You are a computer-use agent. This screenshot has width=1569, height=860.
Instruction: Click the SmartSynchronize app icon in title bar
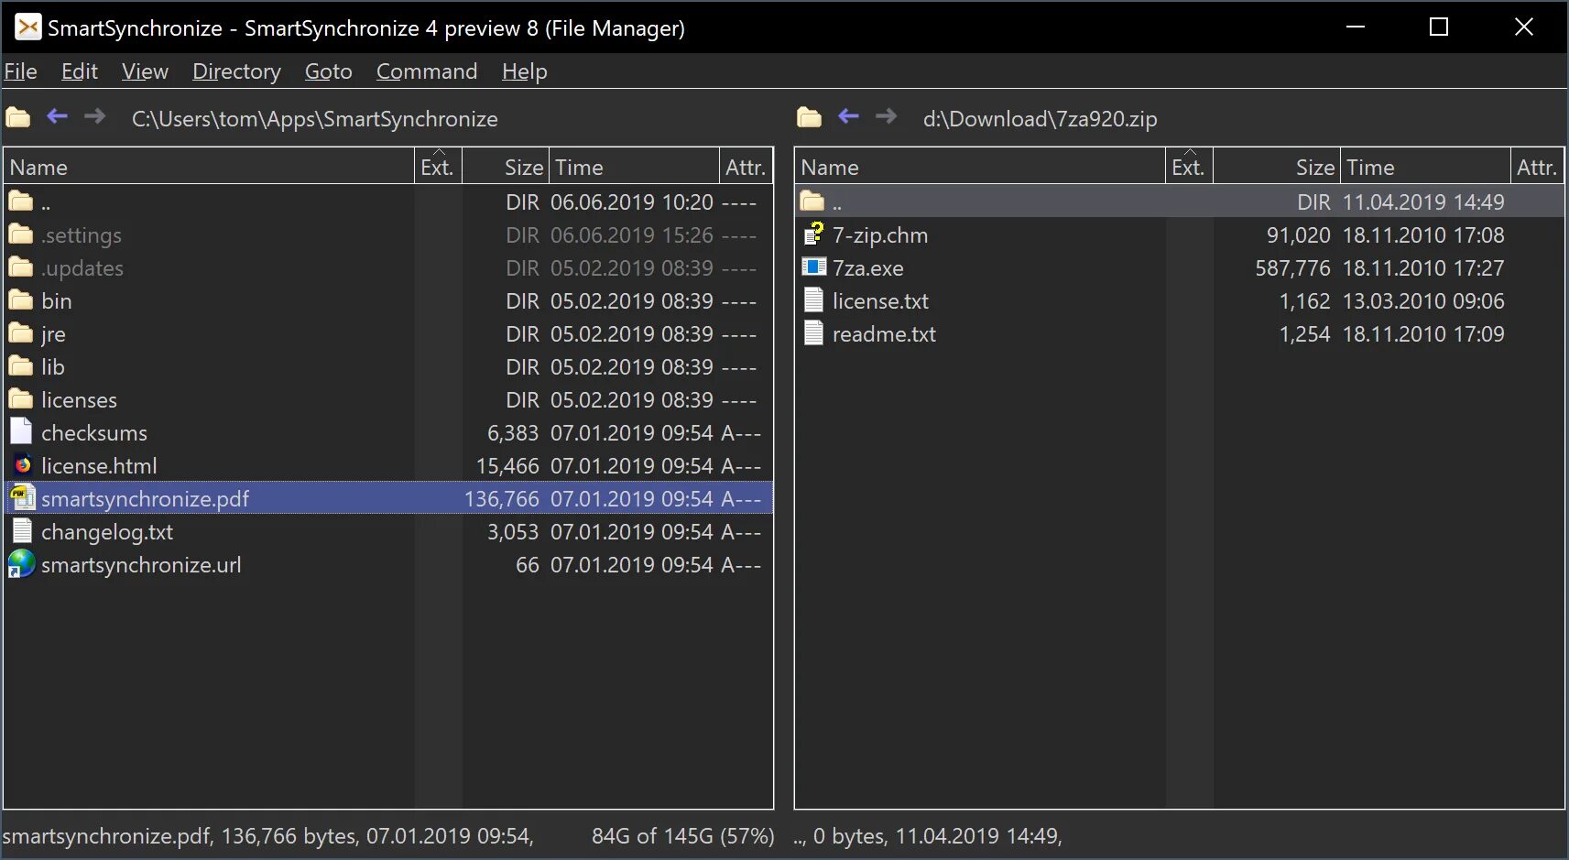coord(28,27)
